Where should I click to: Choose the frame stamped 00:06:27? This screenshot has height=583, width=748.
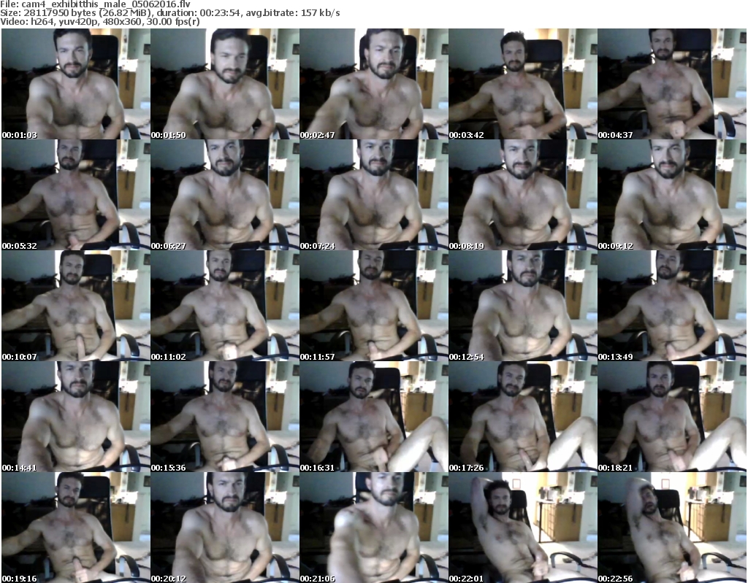225,195
